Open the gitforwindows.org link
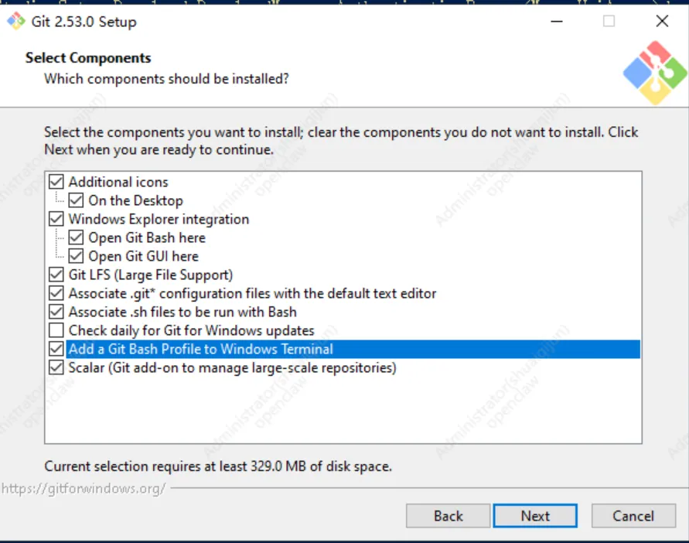This screenshot has height=543, width=689. pyautogui.click(x=84, y=489)
